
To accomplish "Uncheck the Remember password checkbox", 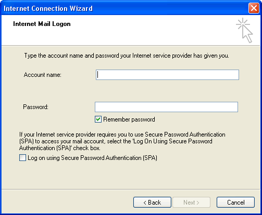I will coord(98,119).
